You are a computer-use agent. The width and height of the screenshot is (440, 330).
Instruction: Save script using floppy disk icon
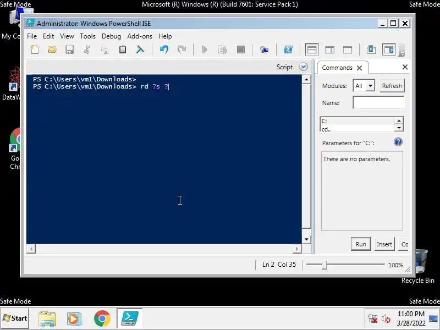point(70,50)
